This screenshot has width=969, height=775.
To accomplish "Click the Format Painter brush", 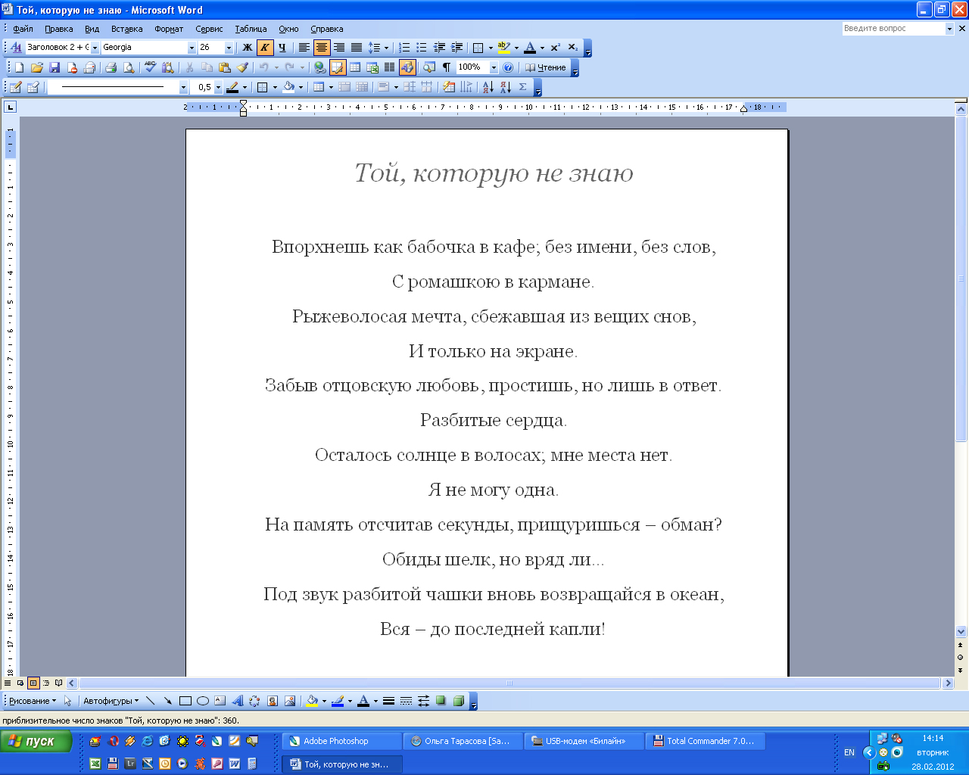I will coord(243,67).
